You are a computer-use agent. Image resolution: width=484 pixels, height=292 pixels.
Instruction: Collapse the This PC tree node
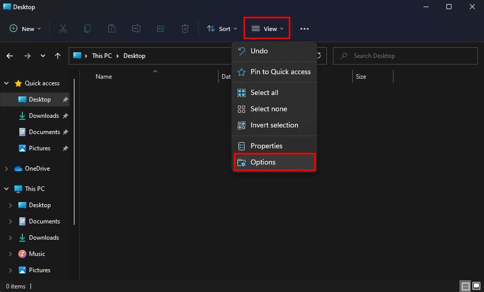pos(7,189)
